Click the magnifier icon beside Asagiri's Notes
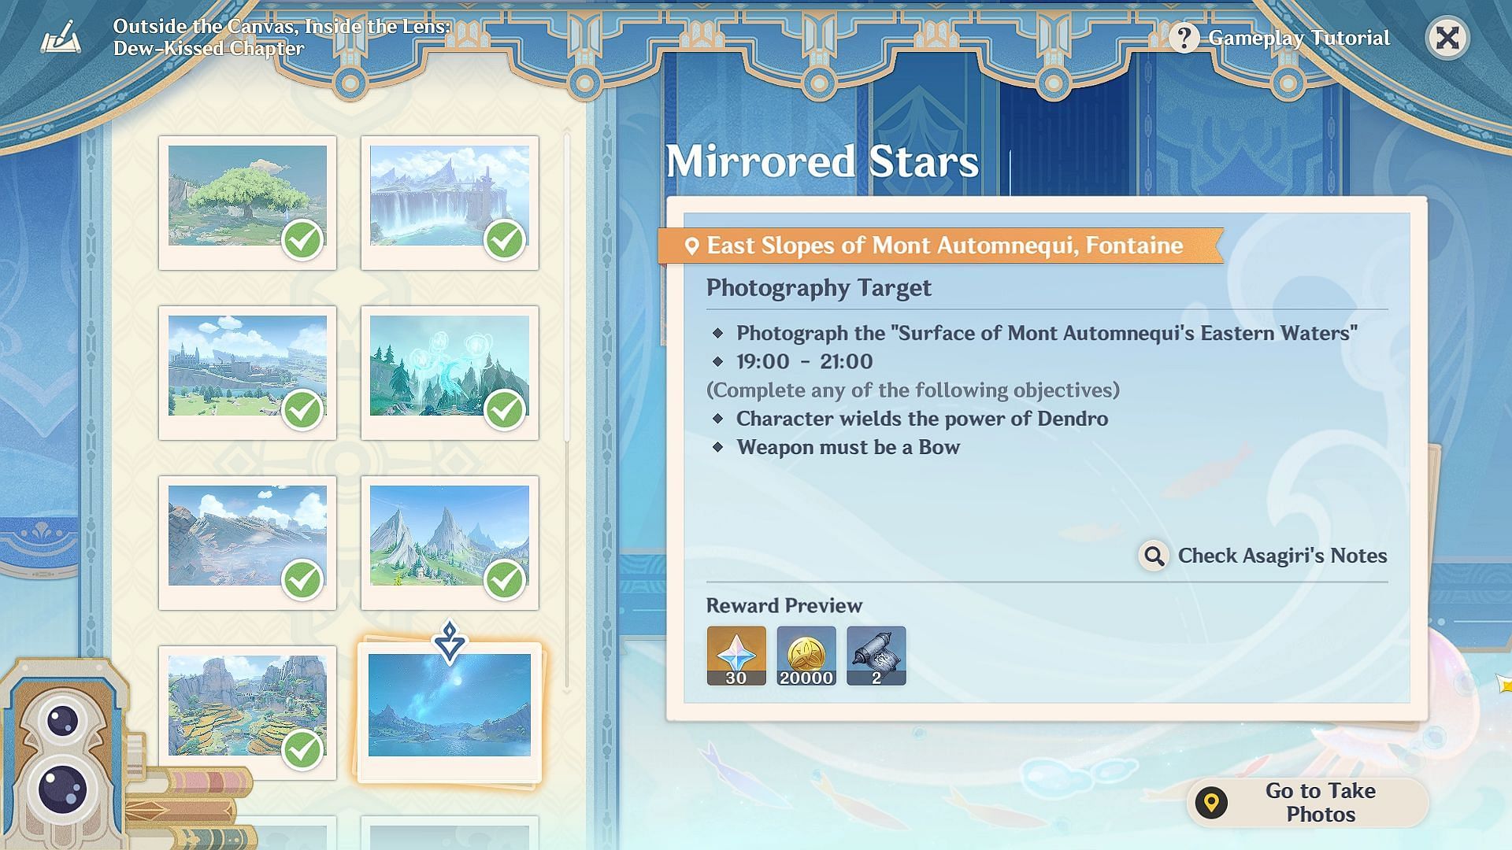Viewport: 1512px width, 850px height. [1154, 556]
